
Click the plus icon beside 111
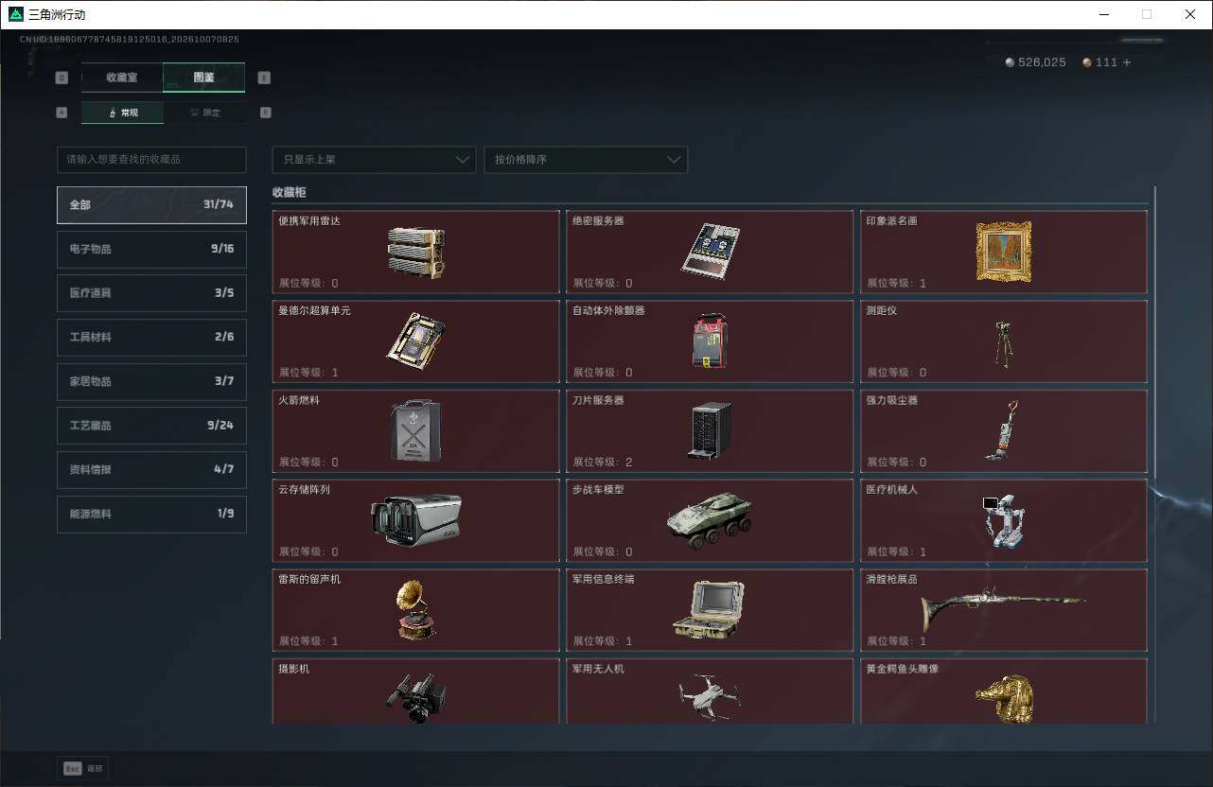coord(1126,62)
